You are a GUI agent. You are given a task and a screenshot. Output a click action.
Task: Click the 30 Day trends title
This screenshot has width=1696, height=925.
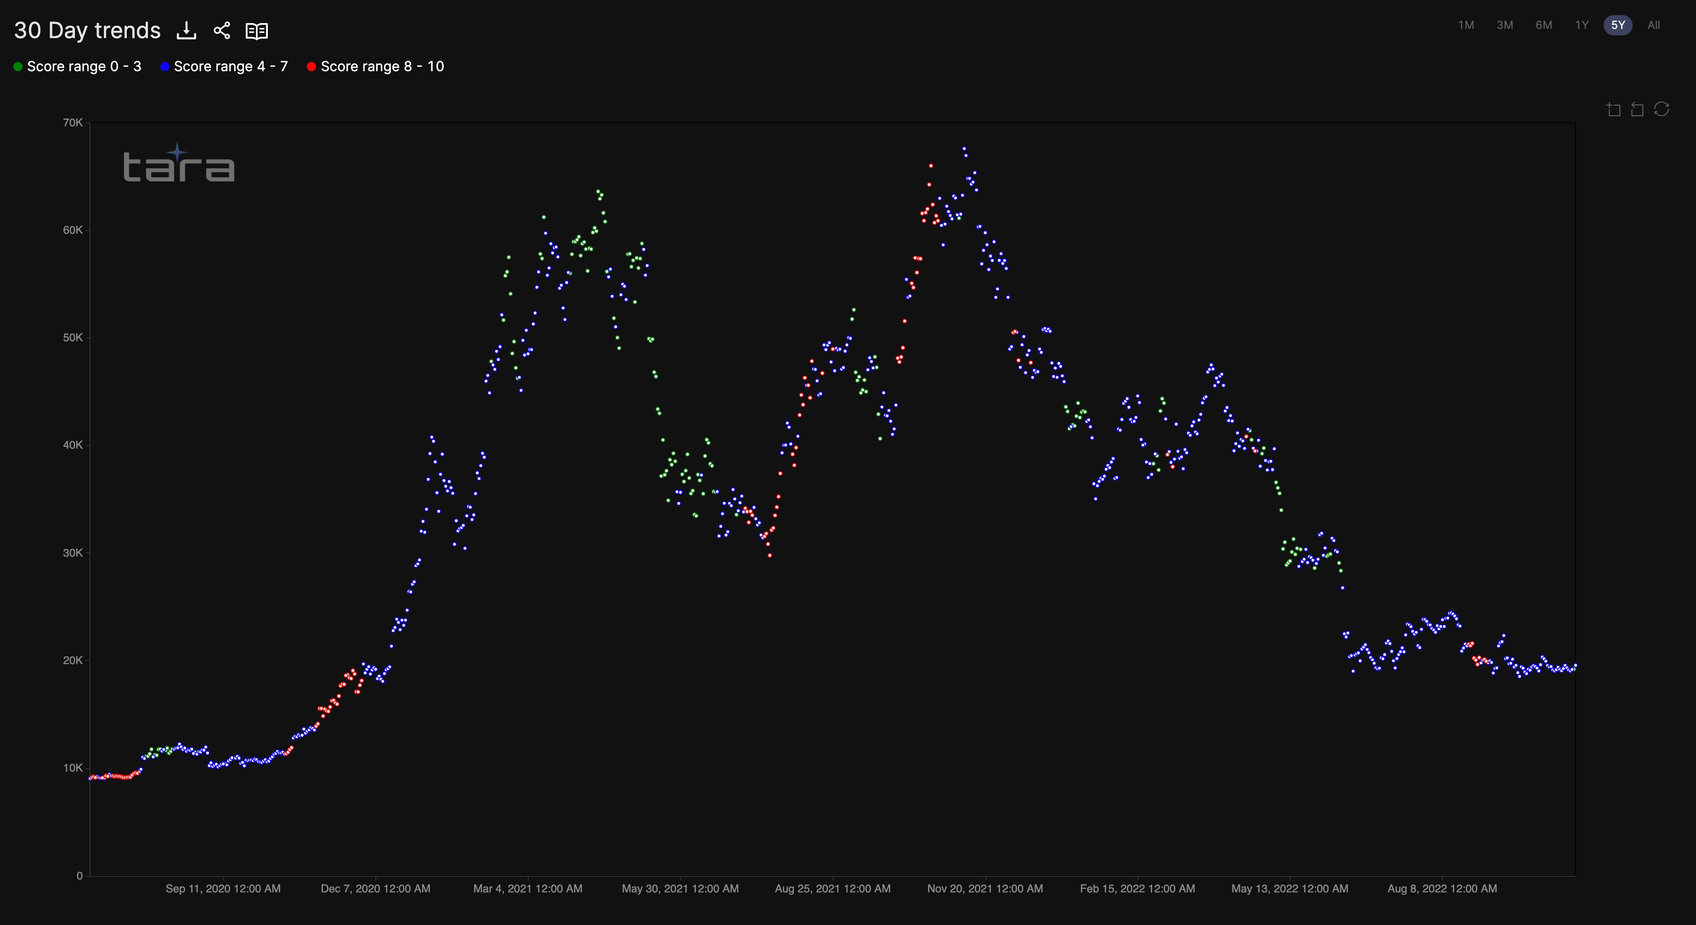(x=87, y=30)
